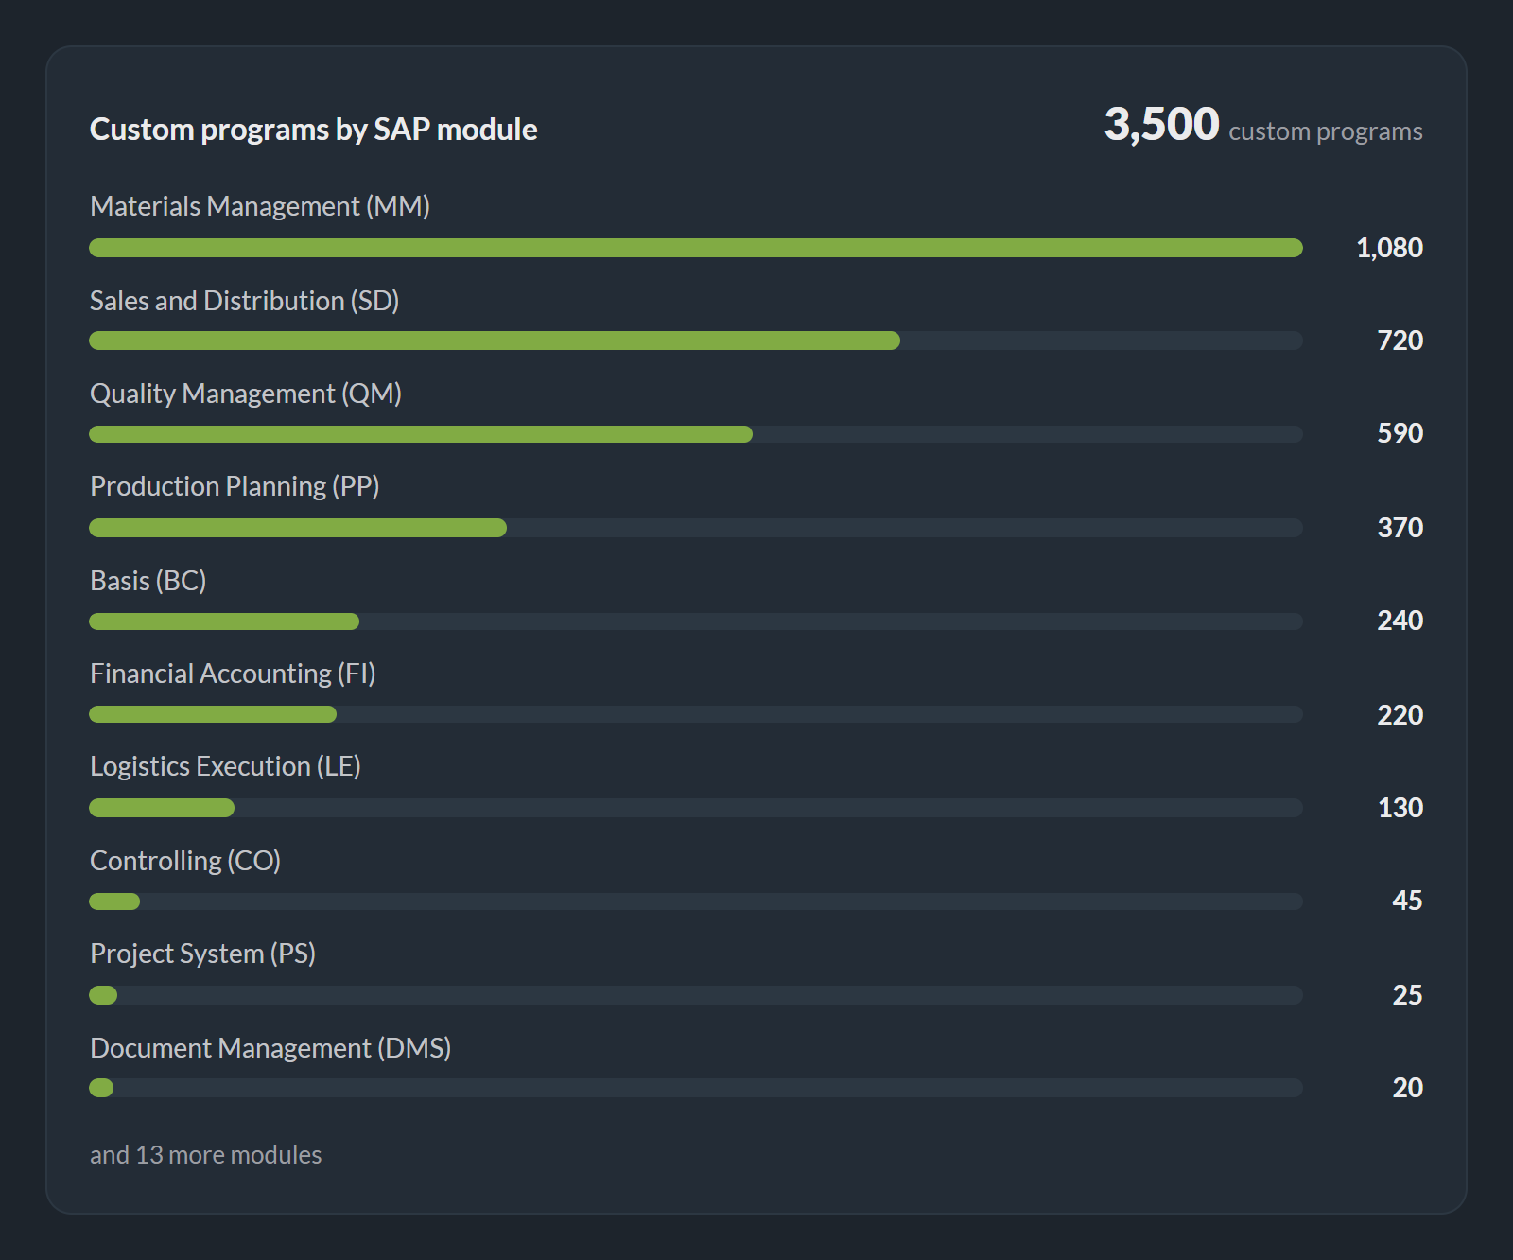
Task: Click the 45 value for Controlling
Action: 1407,901
